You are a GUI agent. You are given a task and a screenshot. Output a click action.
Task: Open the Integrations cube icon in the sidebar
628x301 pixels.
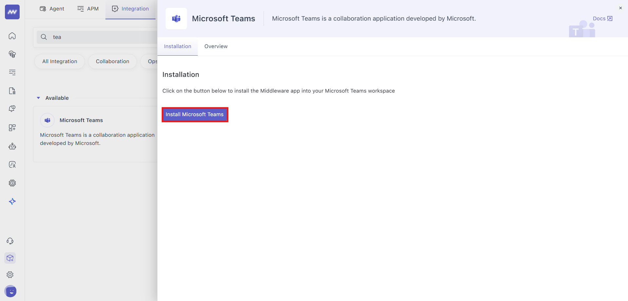(10, 258)
